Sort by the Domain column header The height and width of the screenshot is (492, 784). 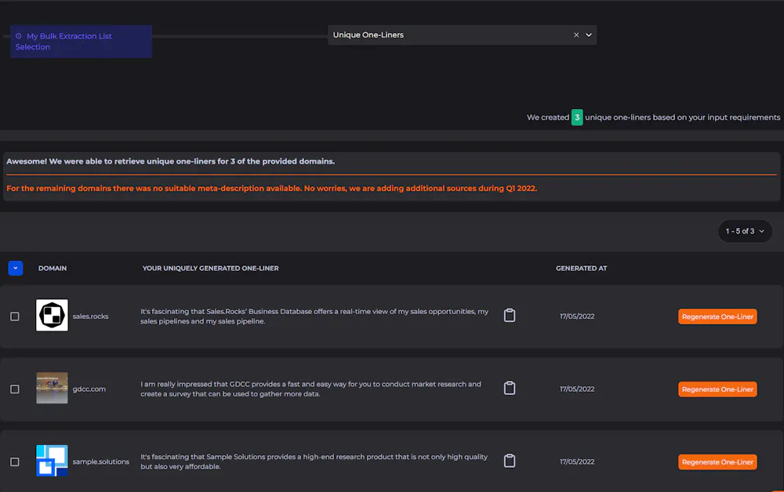pos(53,268)
